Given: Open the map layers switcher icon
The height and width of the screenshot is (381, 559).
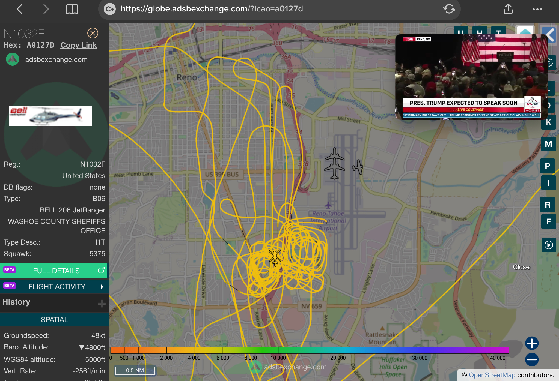Looking at the screenshot, I should tap(525, 31).
